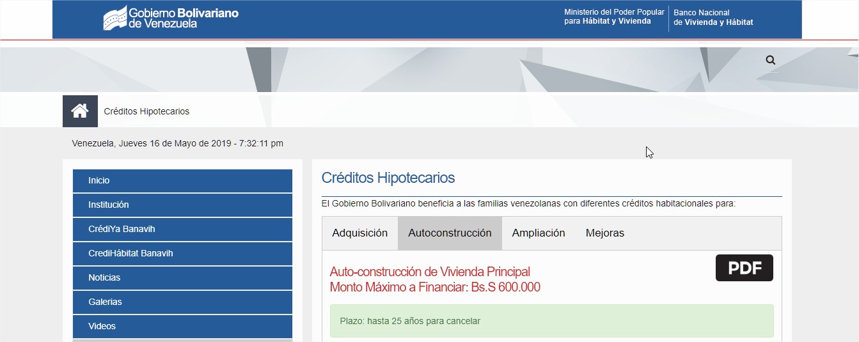
Task: Open the search magnifier icon
Action: click(x=770, y=60)
